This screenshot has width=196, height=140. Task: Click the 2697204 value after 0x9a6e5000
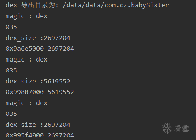click(61, 49)
